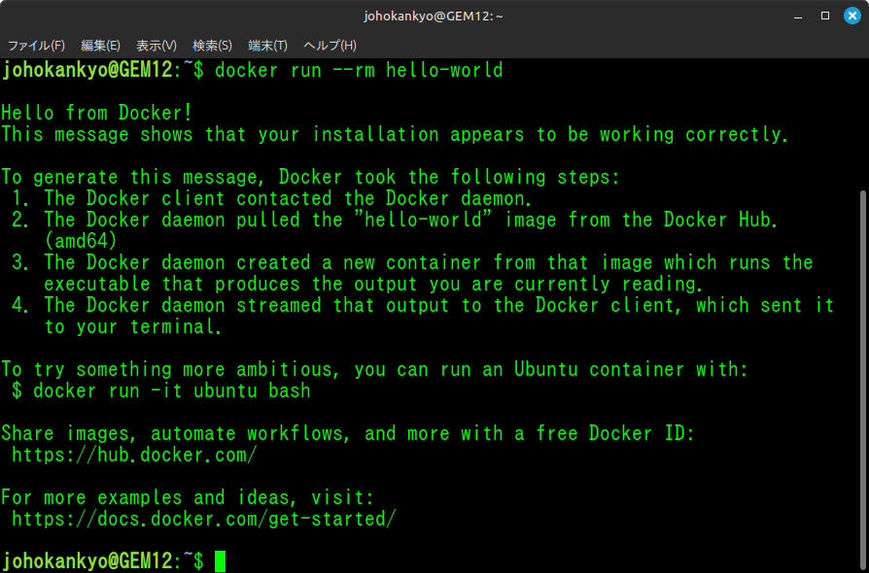Image resolution: width=869 pixels, height=573 pixels.
Task: Minimize the terminal window
Action: 797,16
